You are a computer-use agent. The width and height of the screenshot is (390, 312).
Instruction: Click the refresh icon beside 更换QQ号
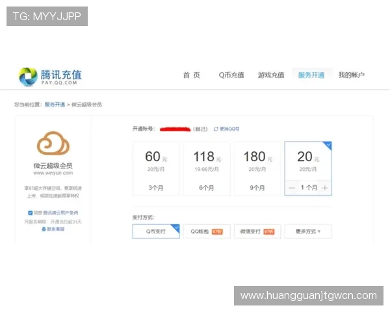pos(216,129)
